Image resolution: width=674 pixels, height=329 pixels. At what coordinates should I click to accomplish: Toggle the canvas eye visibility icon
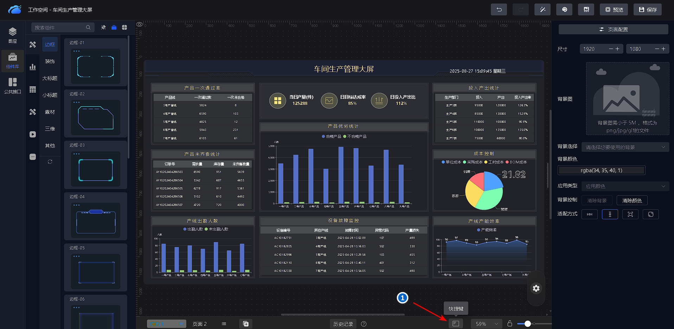[x=140, y=25]
